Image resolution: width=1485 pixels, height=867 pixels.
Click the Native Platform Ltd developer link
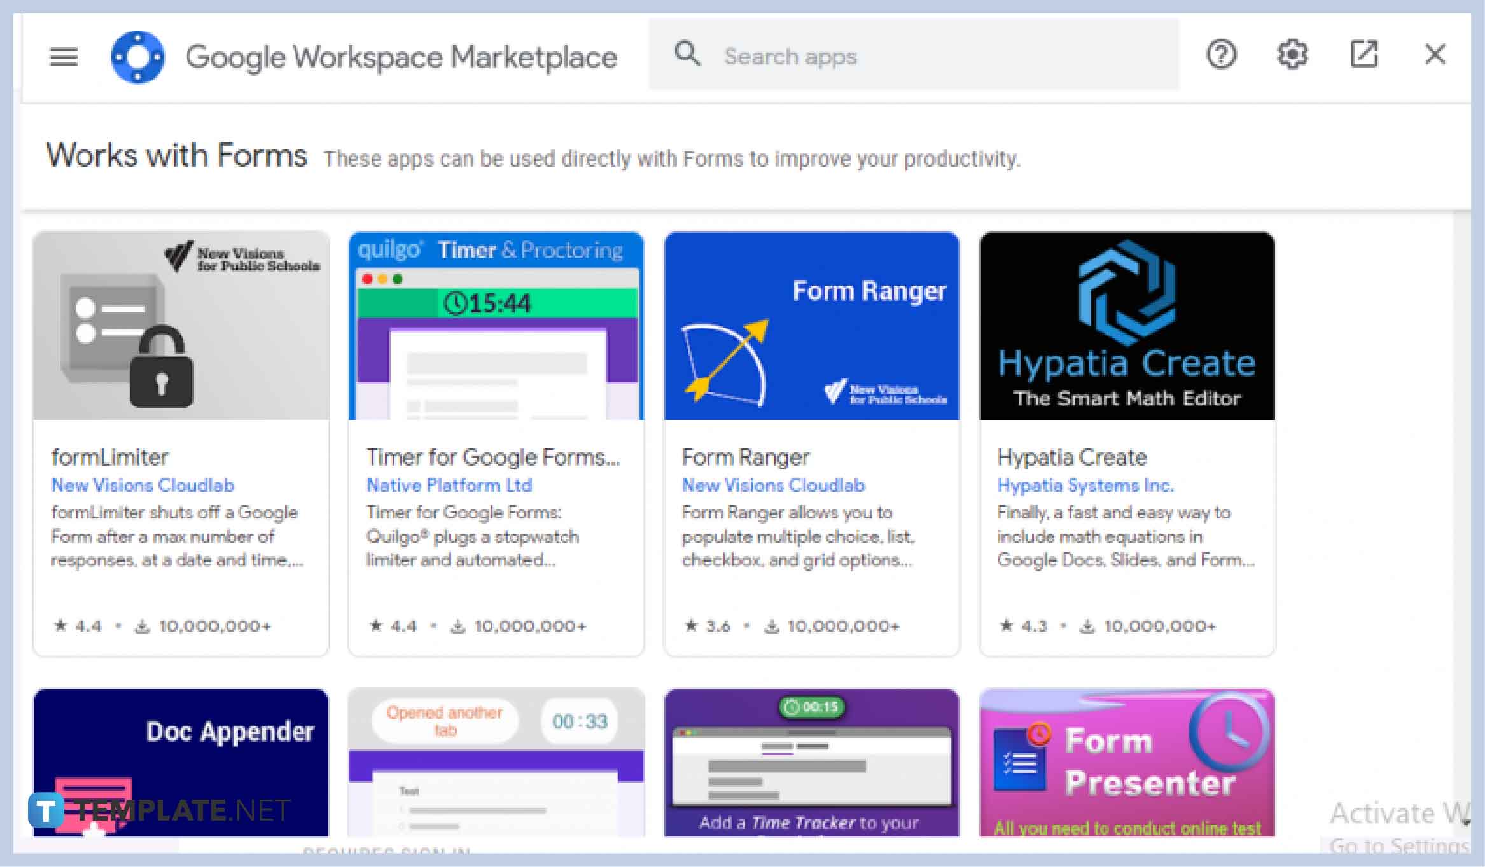[449, 485]
